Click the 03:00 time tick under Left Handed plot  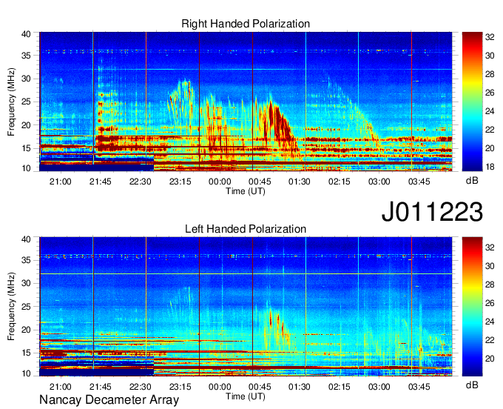(379, 387)
